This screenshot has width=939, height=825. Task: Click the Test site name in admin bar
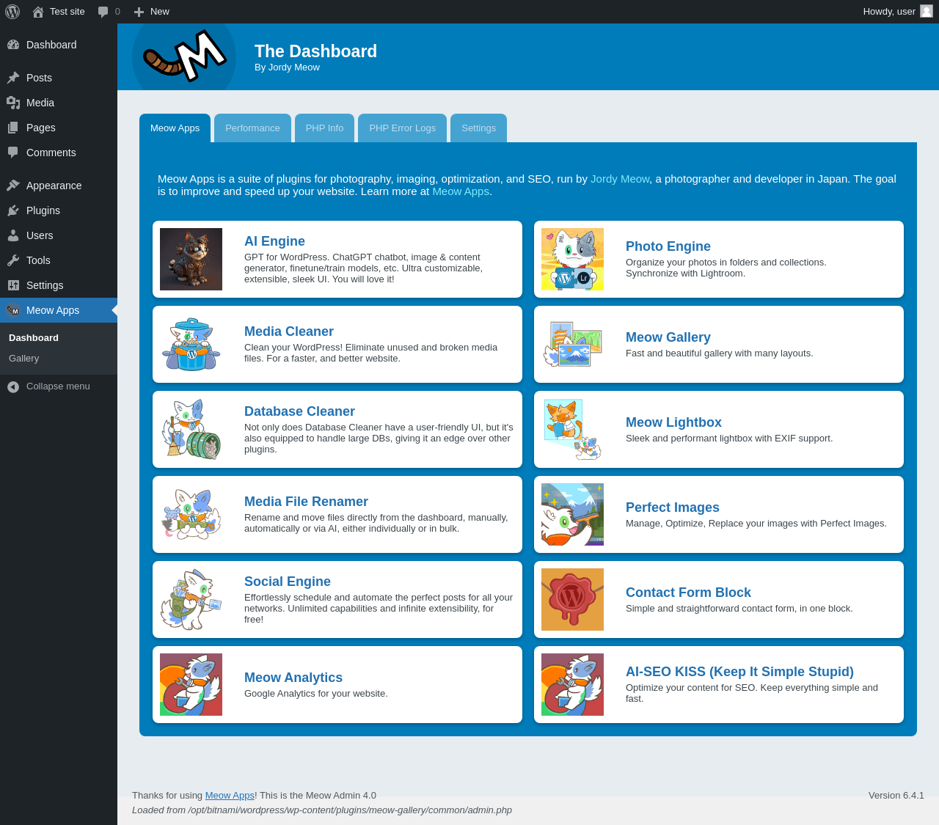tap(67, 12)
